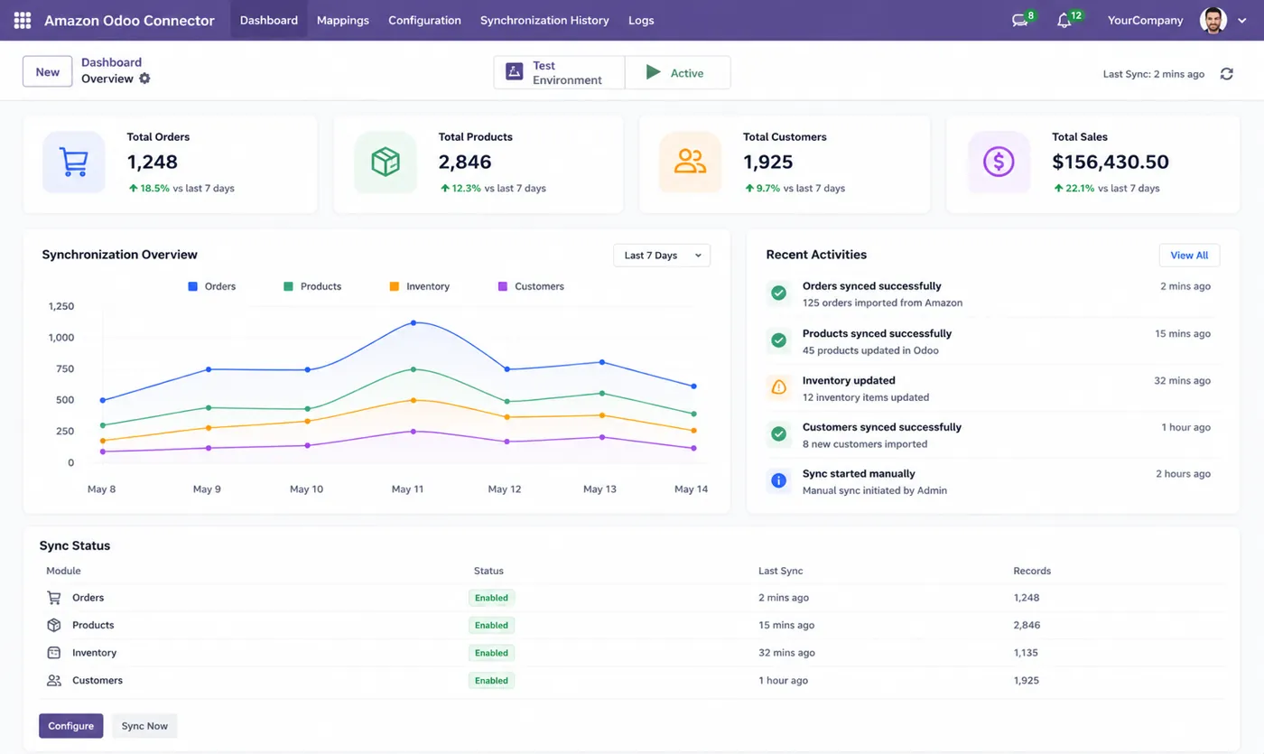
Task: Click the Enabled badge in Customers row
Action: (x=491, y=681)
